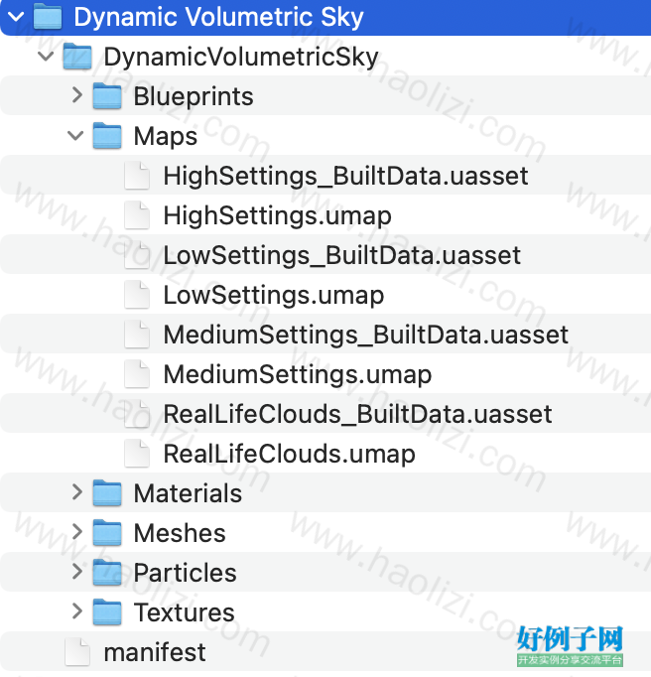Select MediumSettings_BuiltData.uasset file name
Screen dimensions: 651x677
(365, 336)
